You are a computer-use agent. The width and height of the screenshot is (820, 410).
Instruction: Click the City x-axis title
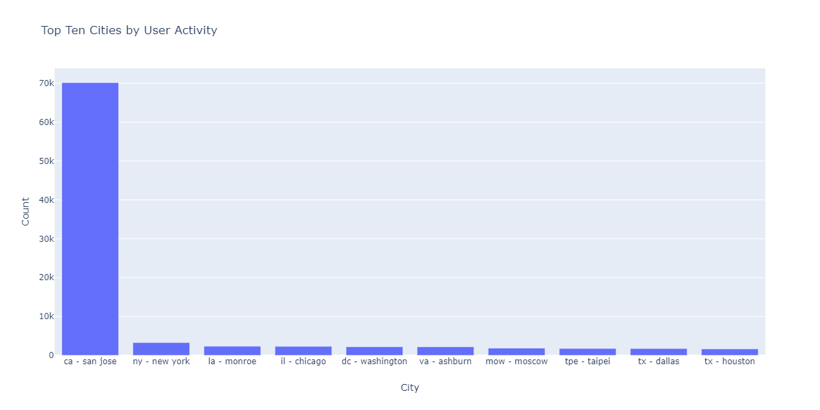point(410,387)
